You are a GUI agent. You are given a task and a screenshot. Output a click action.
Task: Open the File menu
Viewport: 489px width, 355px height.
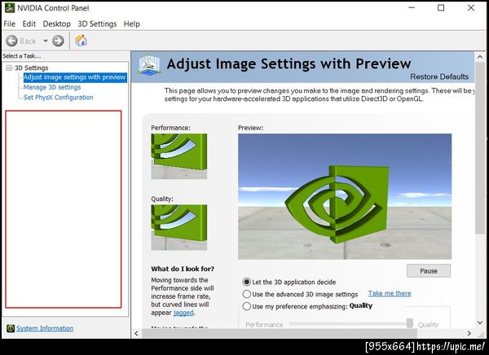coord(9,24)
